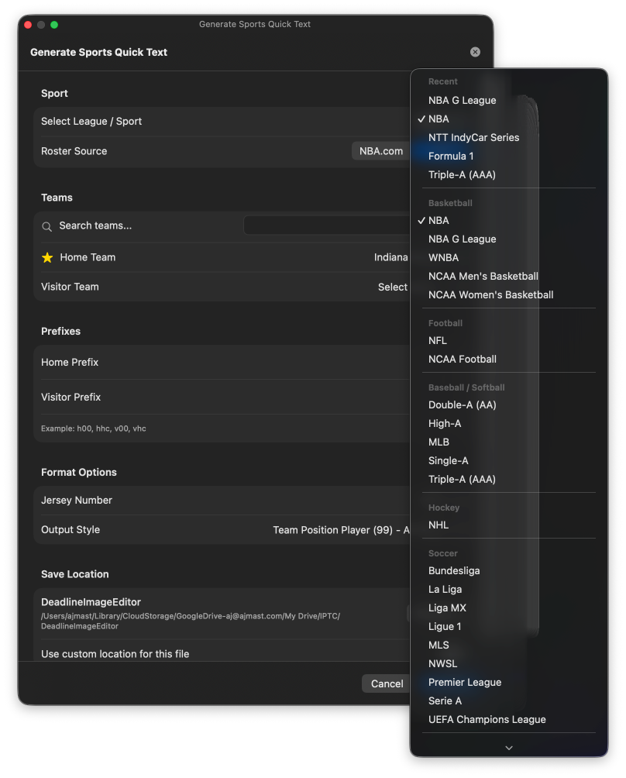
Task: Click the yellow star beside Home Team
Action: click(x=47, y=257)
